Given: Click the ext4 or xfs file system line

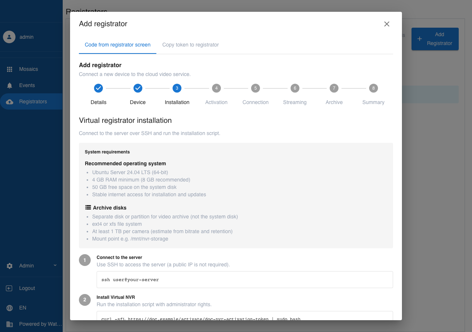Looking at the screenshot, I should [x=117, y=224].
